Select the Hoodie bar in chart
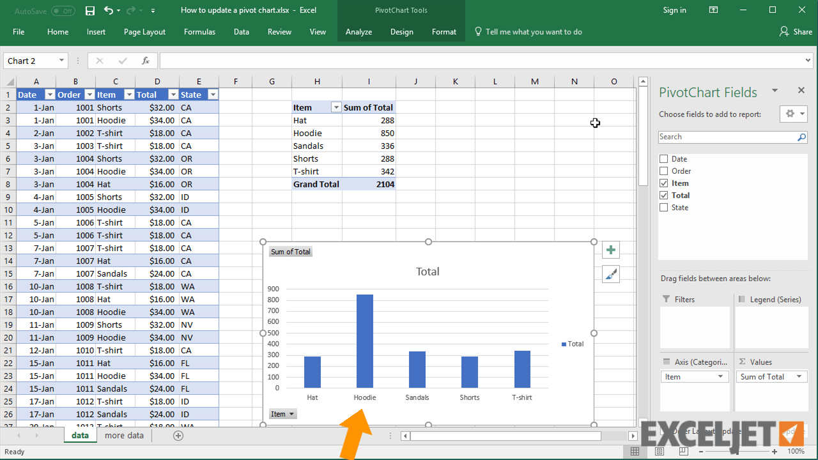 (x=365, y=341)
